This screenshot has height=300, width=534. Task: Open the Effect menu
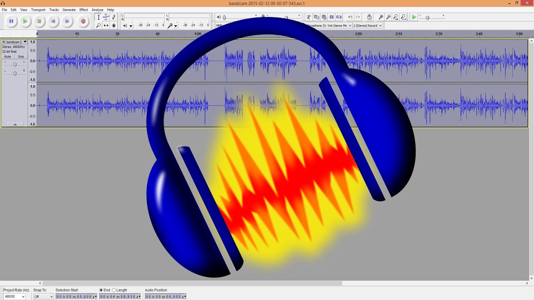tap(84, 10)
